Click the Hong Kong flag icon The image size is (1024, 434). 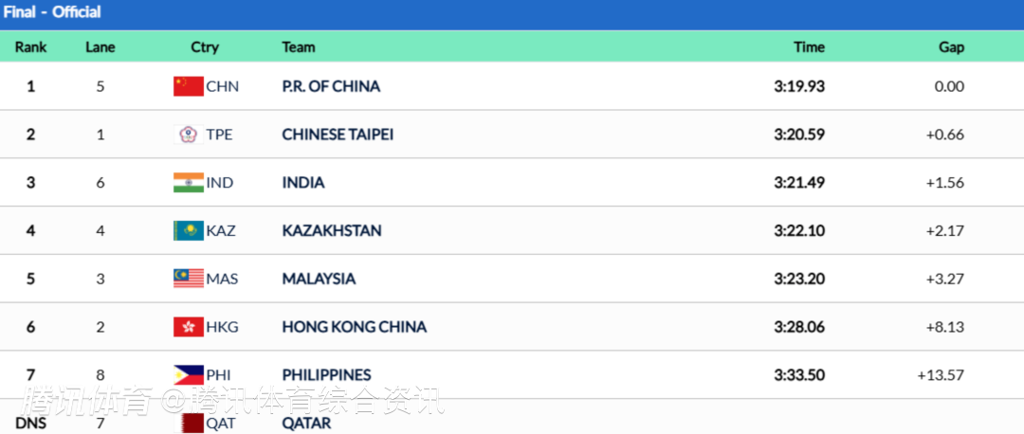[188, 327]
